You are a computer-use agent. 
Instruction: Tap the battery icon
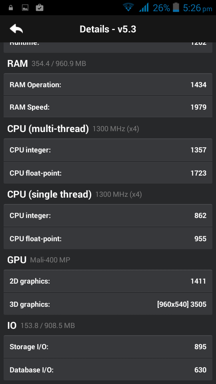(176, 7)
